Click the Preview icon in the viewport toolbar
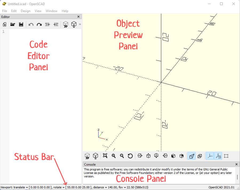The height and width of the screenshot is (190, 240). (87, 156)
